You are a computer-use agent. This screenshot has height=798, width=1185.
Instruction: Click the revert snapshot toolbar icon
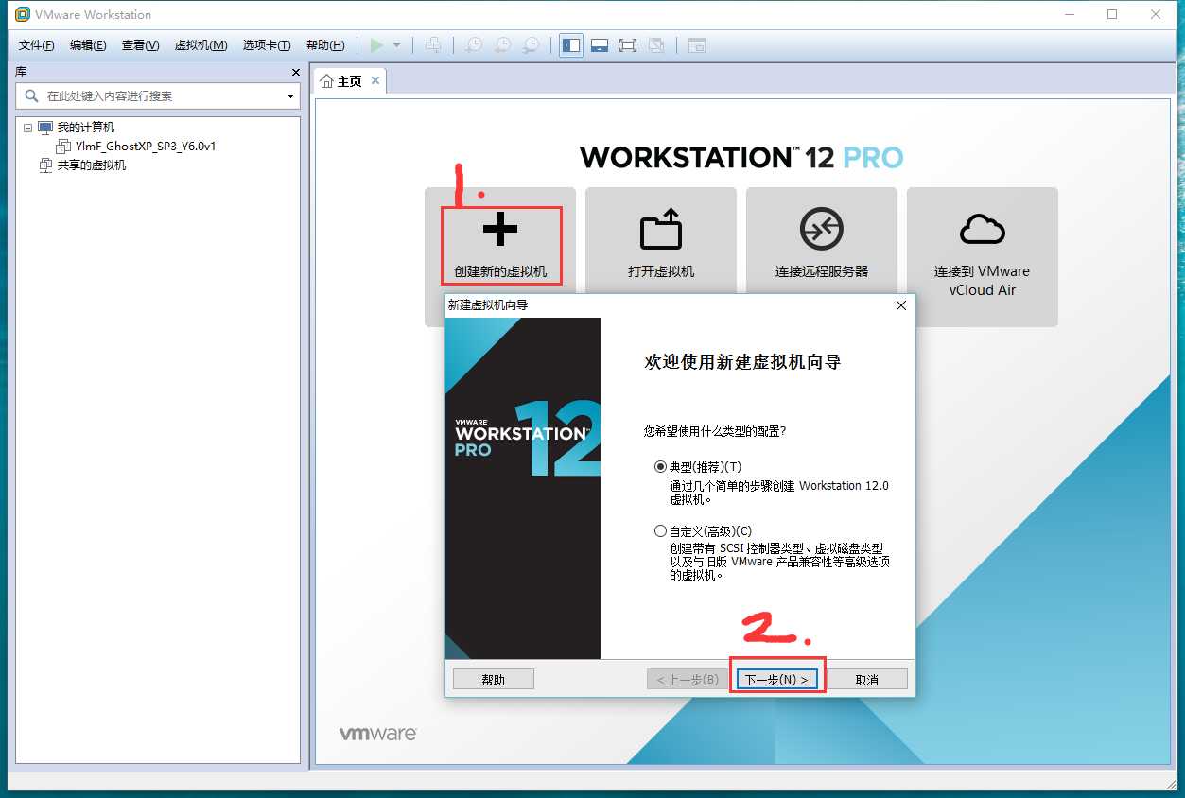(503, 45)
